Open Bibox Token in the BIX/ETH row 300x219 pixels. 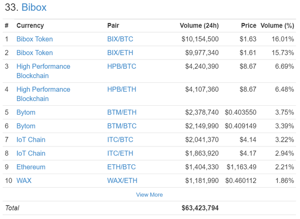[x=35, y=53]
